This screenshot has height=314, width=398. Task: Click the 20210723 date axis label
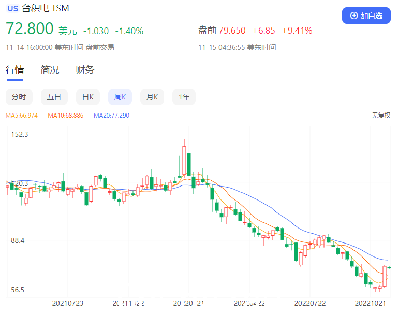[x=67, y=303]
